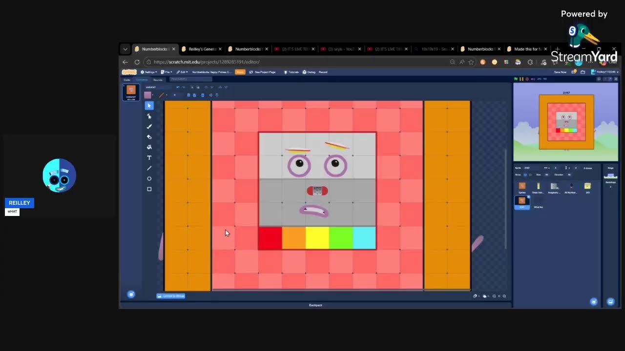Viewport: 625px width, 351px height.
Task: Click the browser back arrow
Action: [125, 62]
